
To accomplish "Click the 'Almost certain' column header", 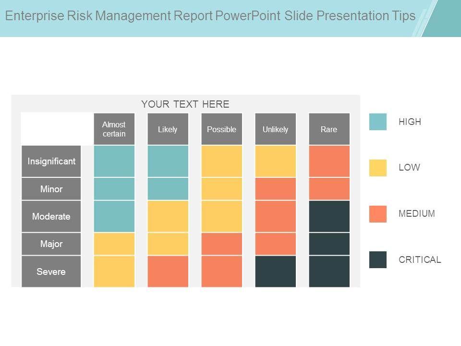I will pyautogui.click(x=114, y=129).
